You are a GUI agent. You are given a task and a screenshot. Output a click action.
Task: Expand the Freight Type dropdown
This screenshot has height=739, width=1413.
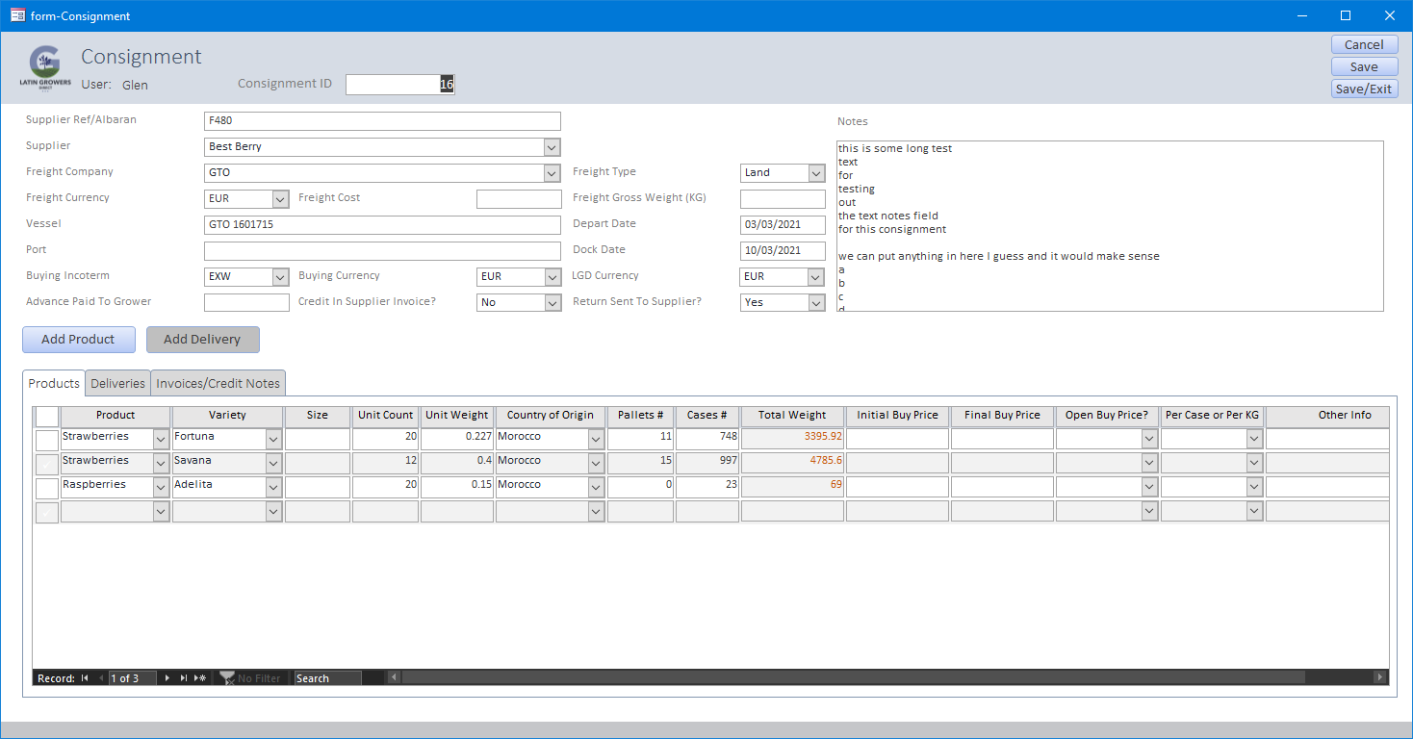(817, 173)
